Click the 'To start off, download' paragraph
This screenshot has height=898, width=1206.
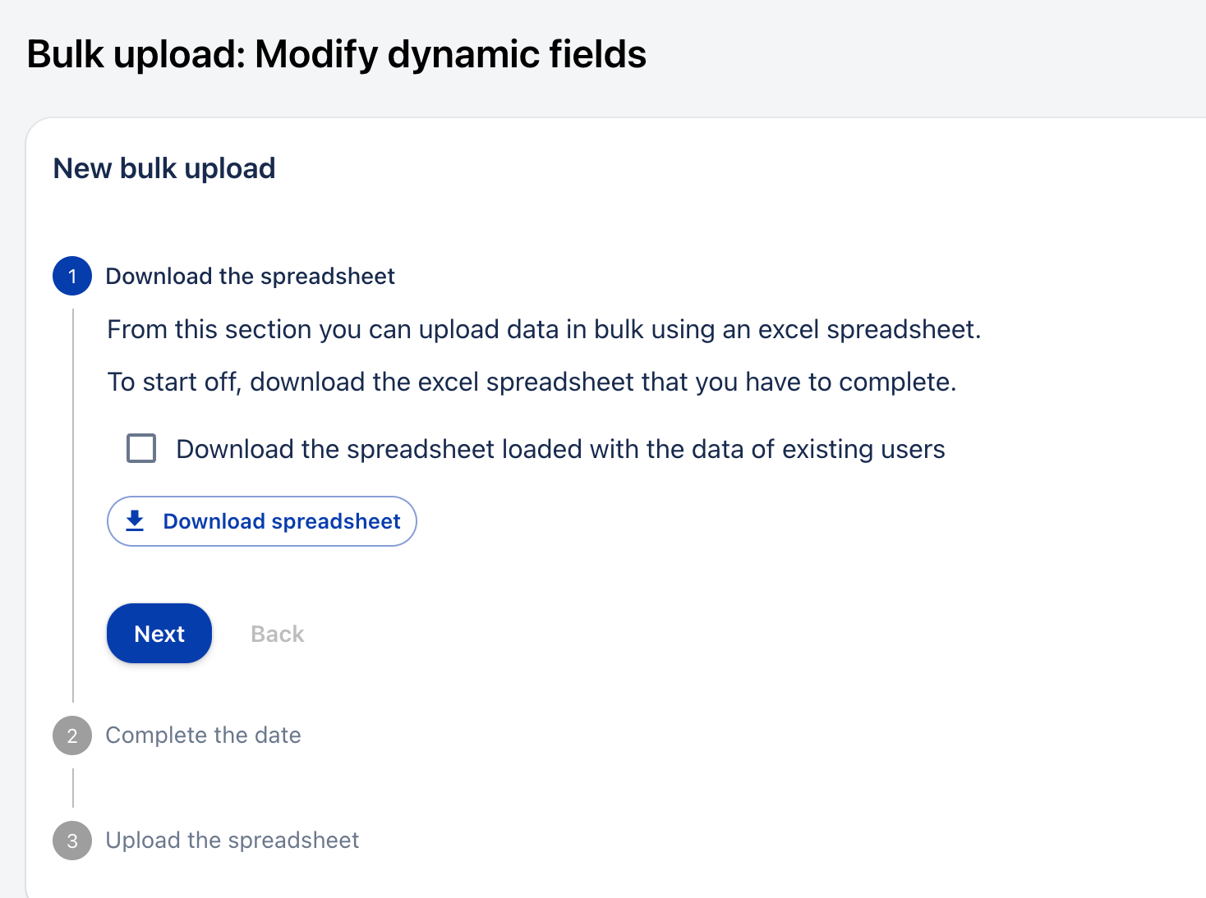pyautogui.click(x=532, y=383)
